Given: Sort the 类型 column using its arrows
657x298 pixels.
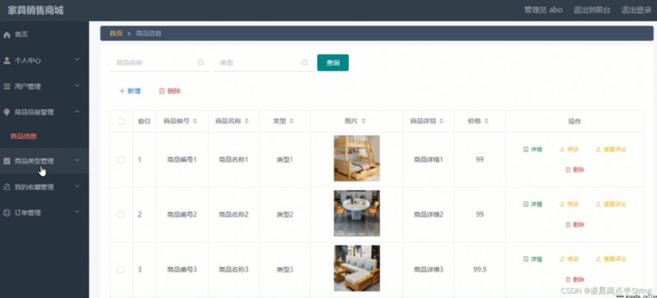Looking at the screenshot, I should coord(292,121).
